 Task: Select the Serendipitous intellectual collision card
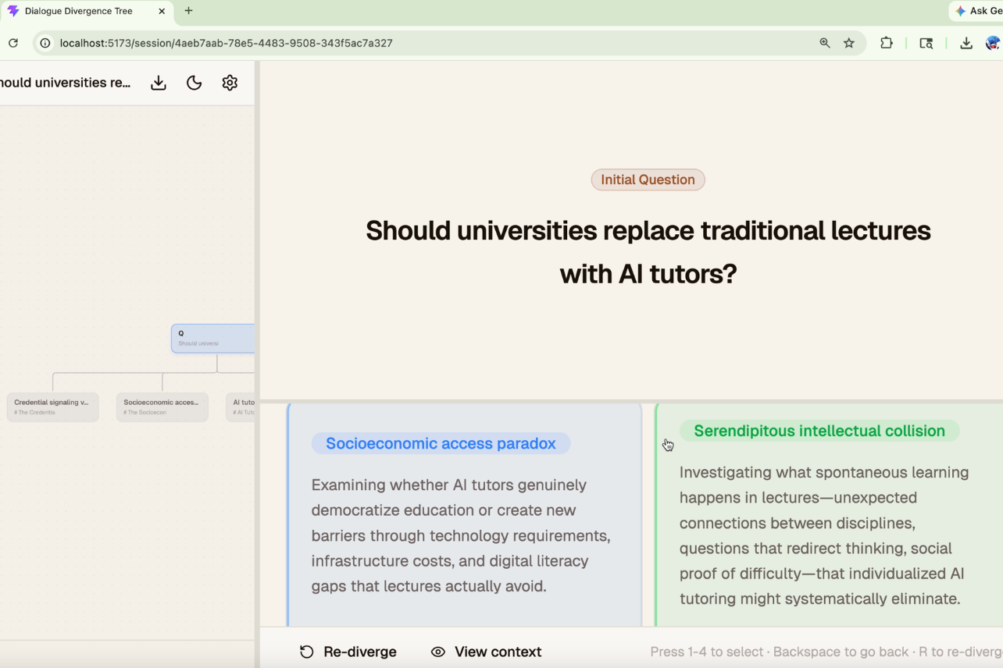point(829,515)
